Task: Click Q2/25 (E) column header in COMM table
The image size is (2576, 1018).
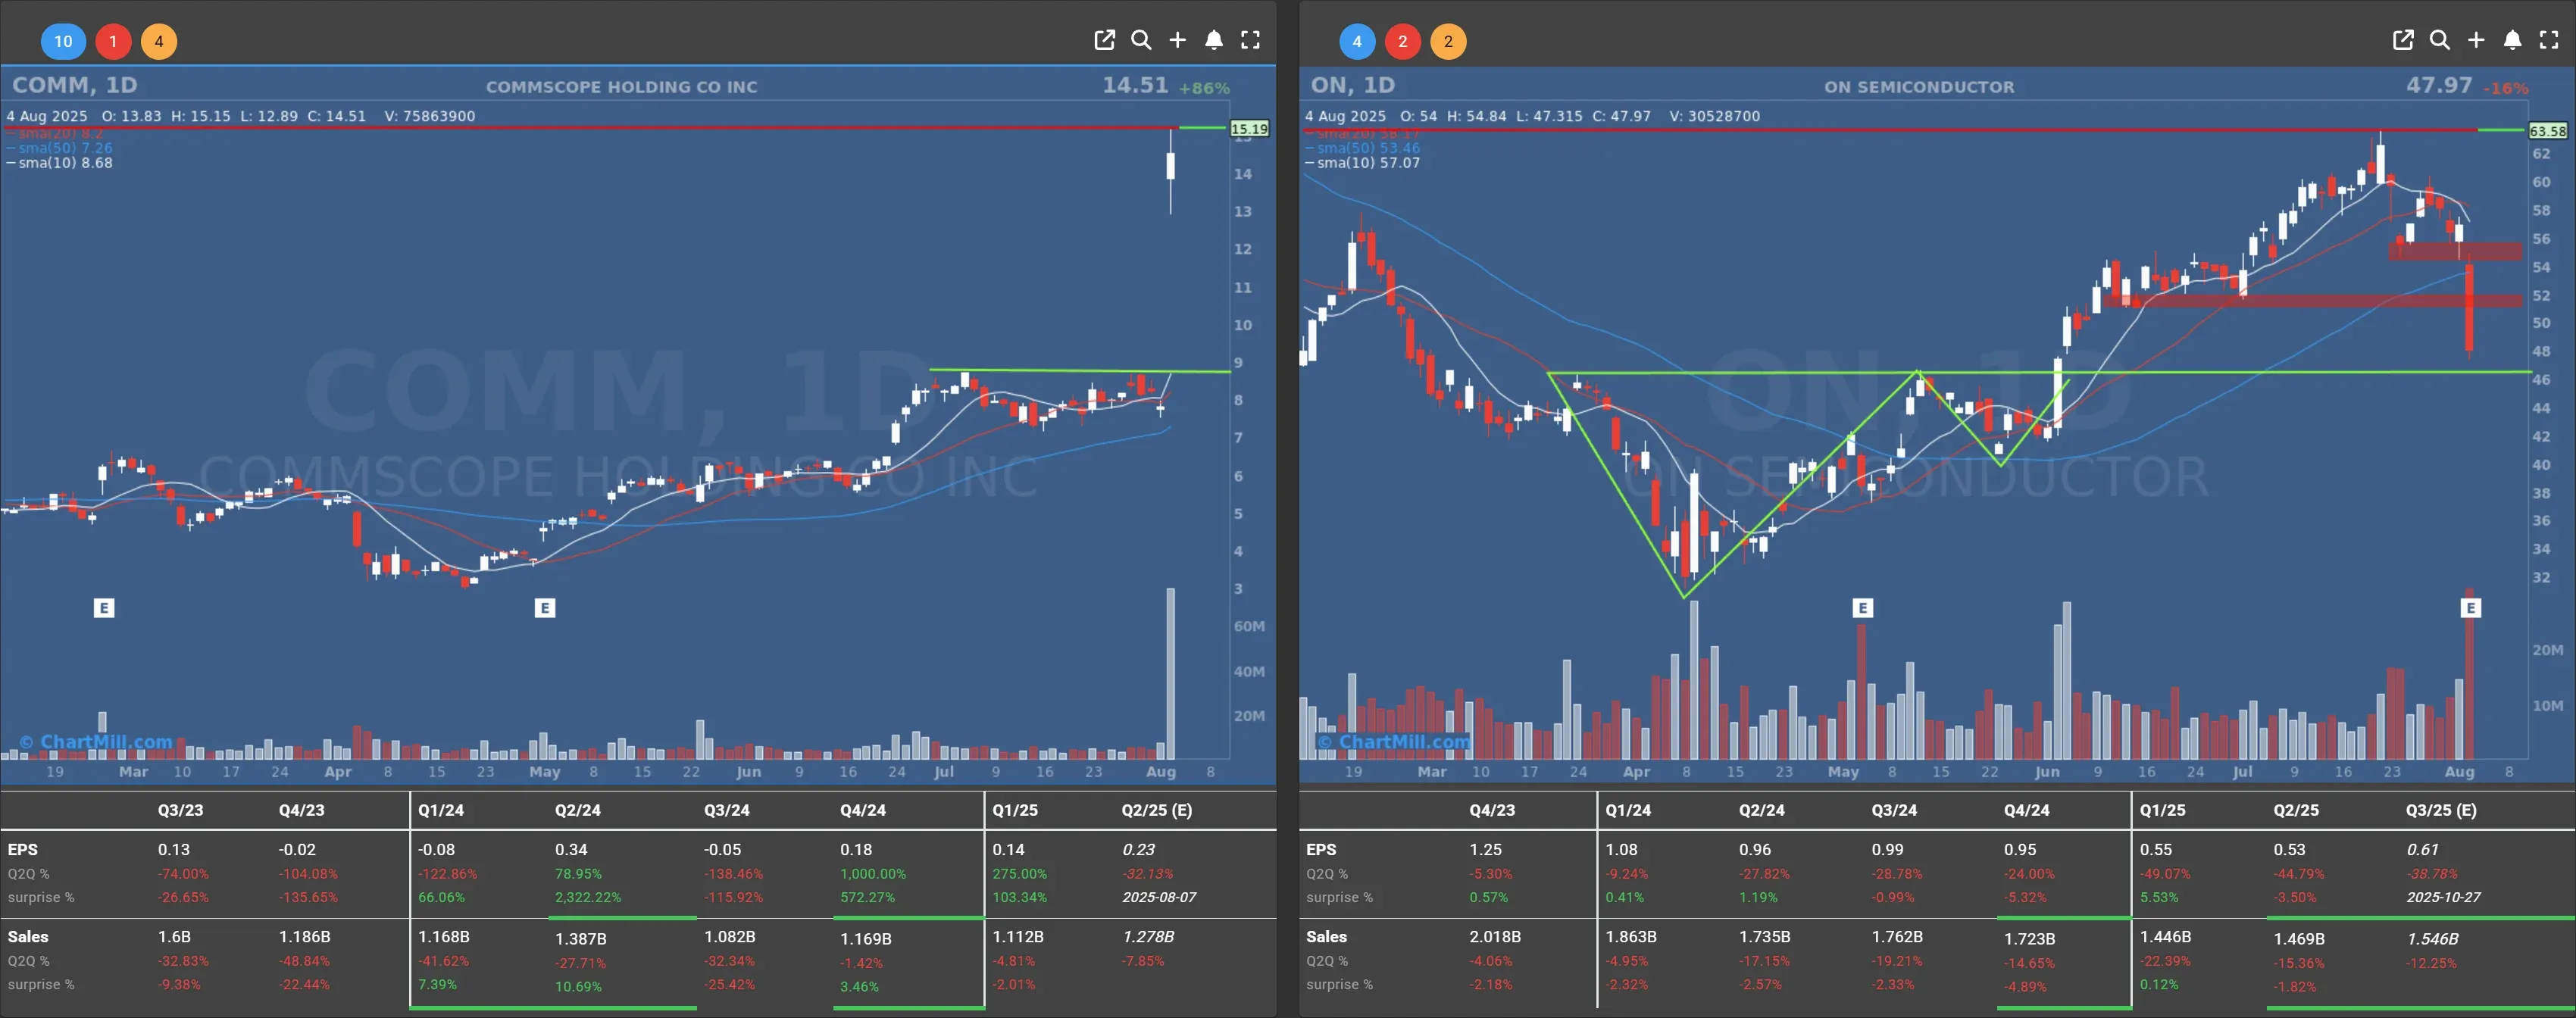Action: coord(1156,810)
